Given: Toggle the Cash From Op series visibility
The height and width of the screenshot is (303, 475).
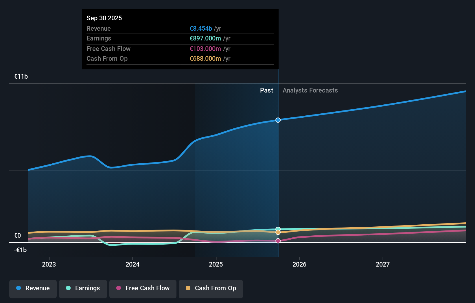Looking at the screenshot, I should (x=211, y=288).
